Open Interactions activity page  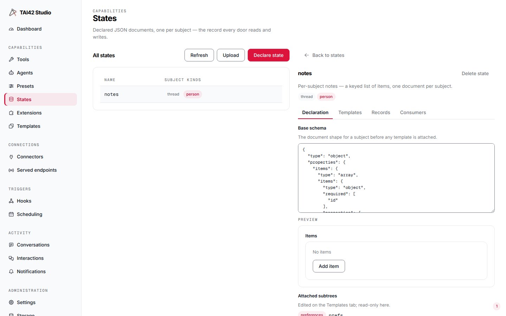40,258
